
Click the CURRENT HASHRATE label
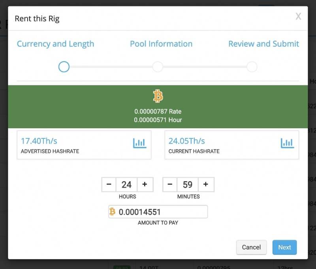click(194, 152)
